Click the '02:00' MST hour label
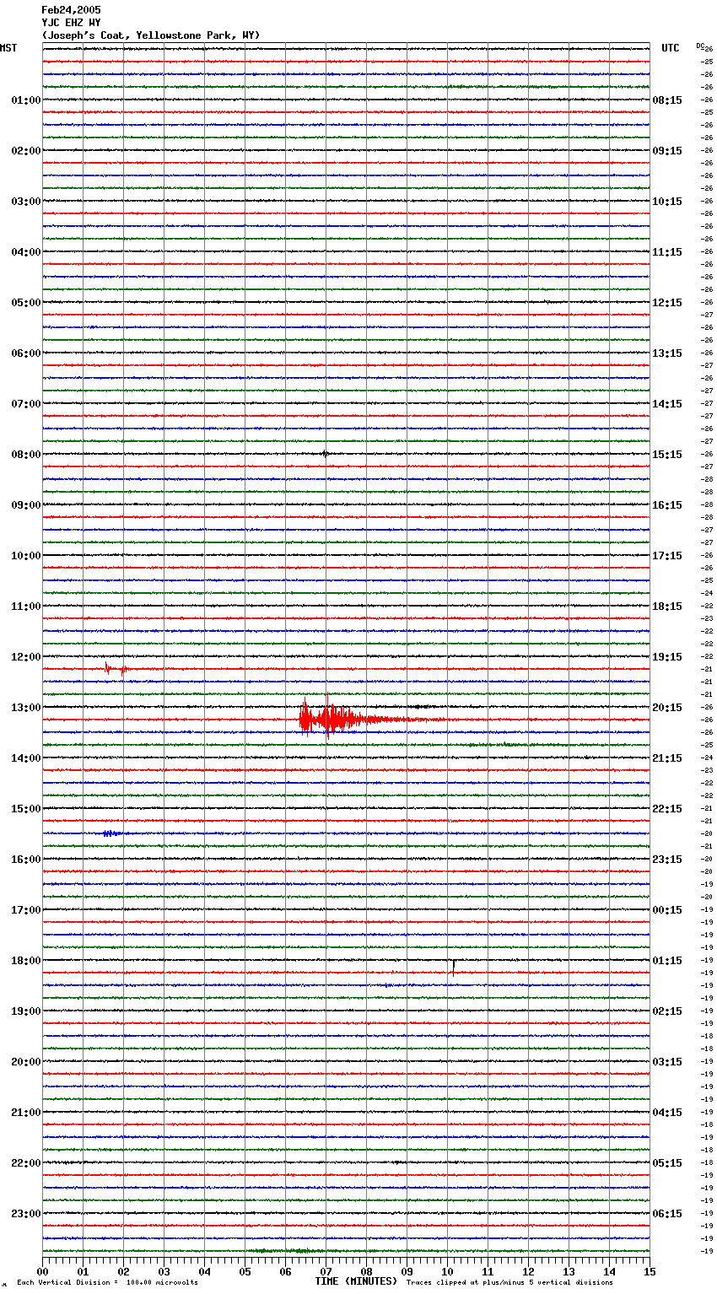 (x=26, y=151)
